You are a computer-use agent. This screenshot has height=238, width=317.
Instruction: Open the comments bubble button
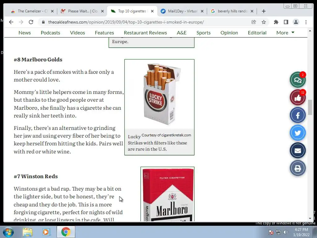coord(297,80)
